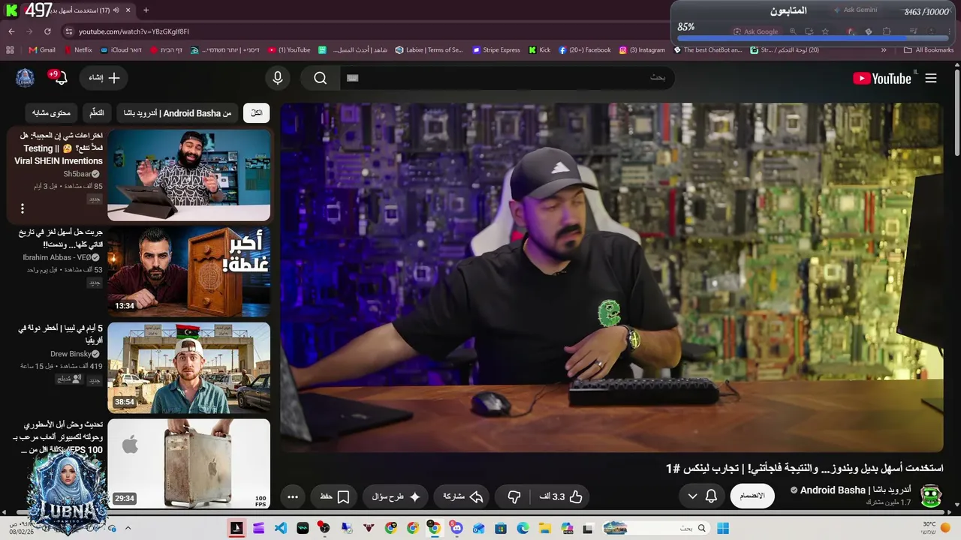
Task: View site information icon in address bar
Action: (68, 31)
